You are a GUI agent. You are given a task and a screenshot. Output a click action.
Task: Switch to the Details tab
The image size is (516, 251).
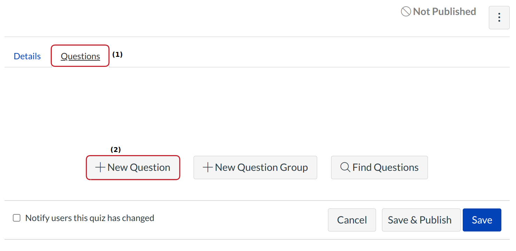click(27, 56)
